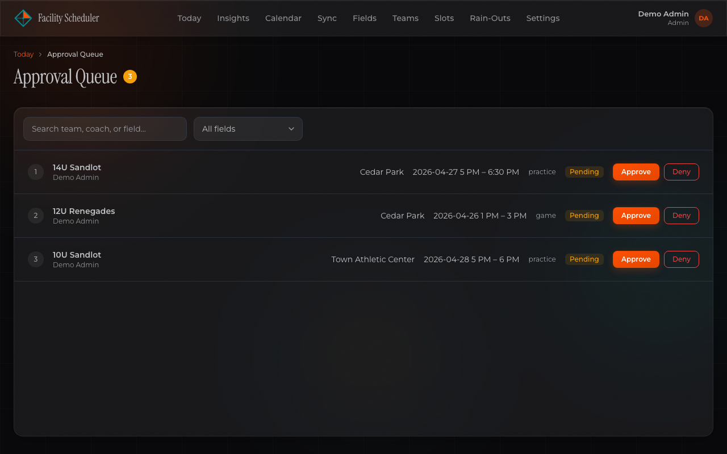Click the Facility Scheduler diamond logo
Viewport: 727px width, 454px height.
click(23, 18)
